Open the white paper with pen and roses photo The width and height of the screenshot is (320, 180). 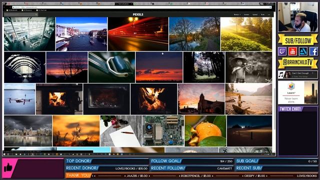click(121, 131)
